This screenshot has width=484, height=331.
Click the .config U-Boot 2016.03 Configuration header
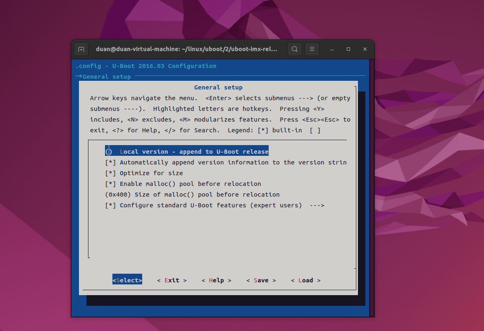pyautogui.click(x=146, y=66)
